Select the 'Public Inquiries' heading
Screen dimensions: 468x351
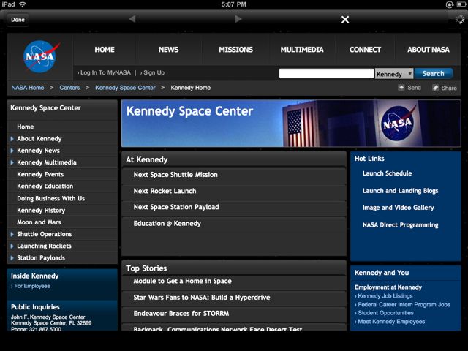pos(35,307)
